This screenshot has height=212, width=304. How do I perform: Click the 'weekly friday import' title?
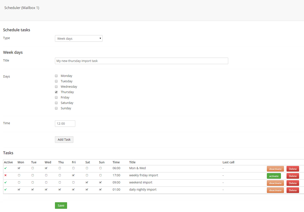[x=144, y=175]
